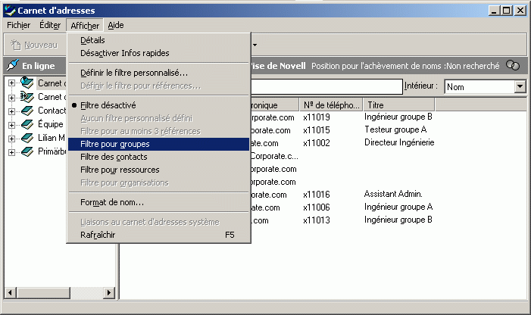Click the Assistant Admin. title
The image size is (531, 315).
click(x=393, y=194)
